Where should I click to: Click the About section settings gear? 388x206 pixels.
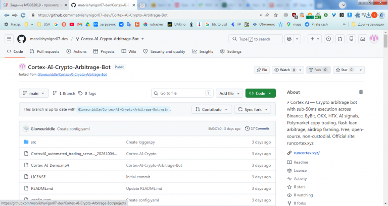click(361, 92)
